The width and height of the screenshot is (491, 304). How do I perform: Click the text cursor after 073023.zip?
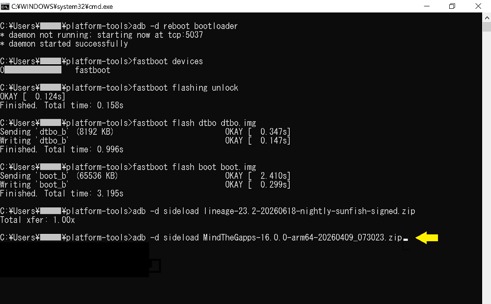[406, 240]
